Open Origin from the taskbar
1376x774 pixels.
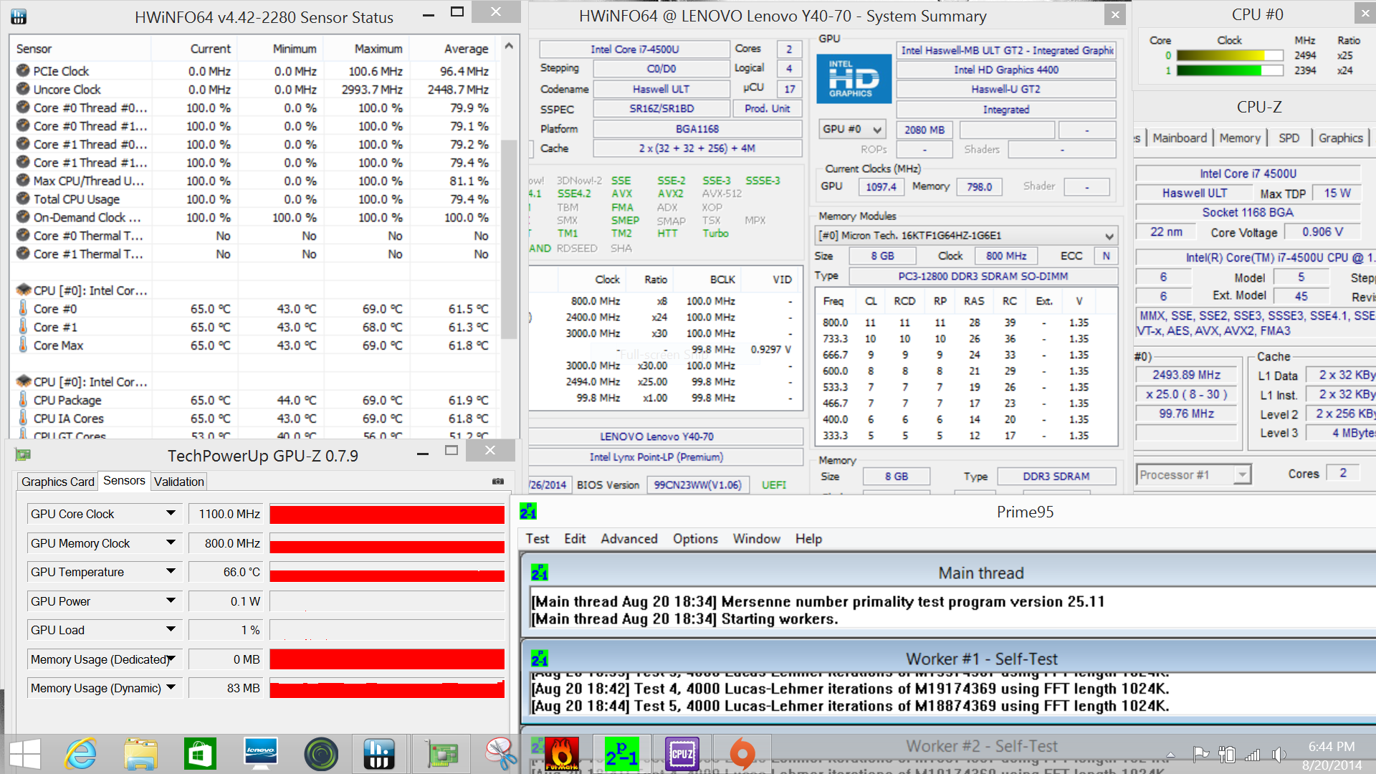pyautogui.click(x=742, y=754)
